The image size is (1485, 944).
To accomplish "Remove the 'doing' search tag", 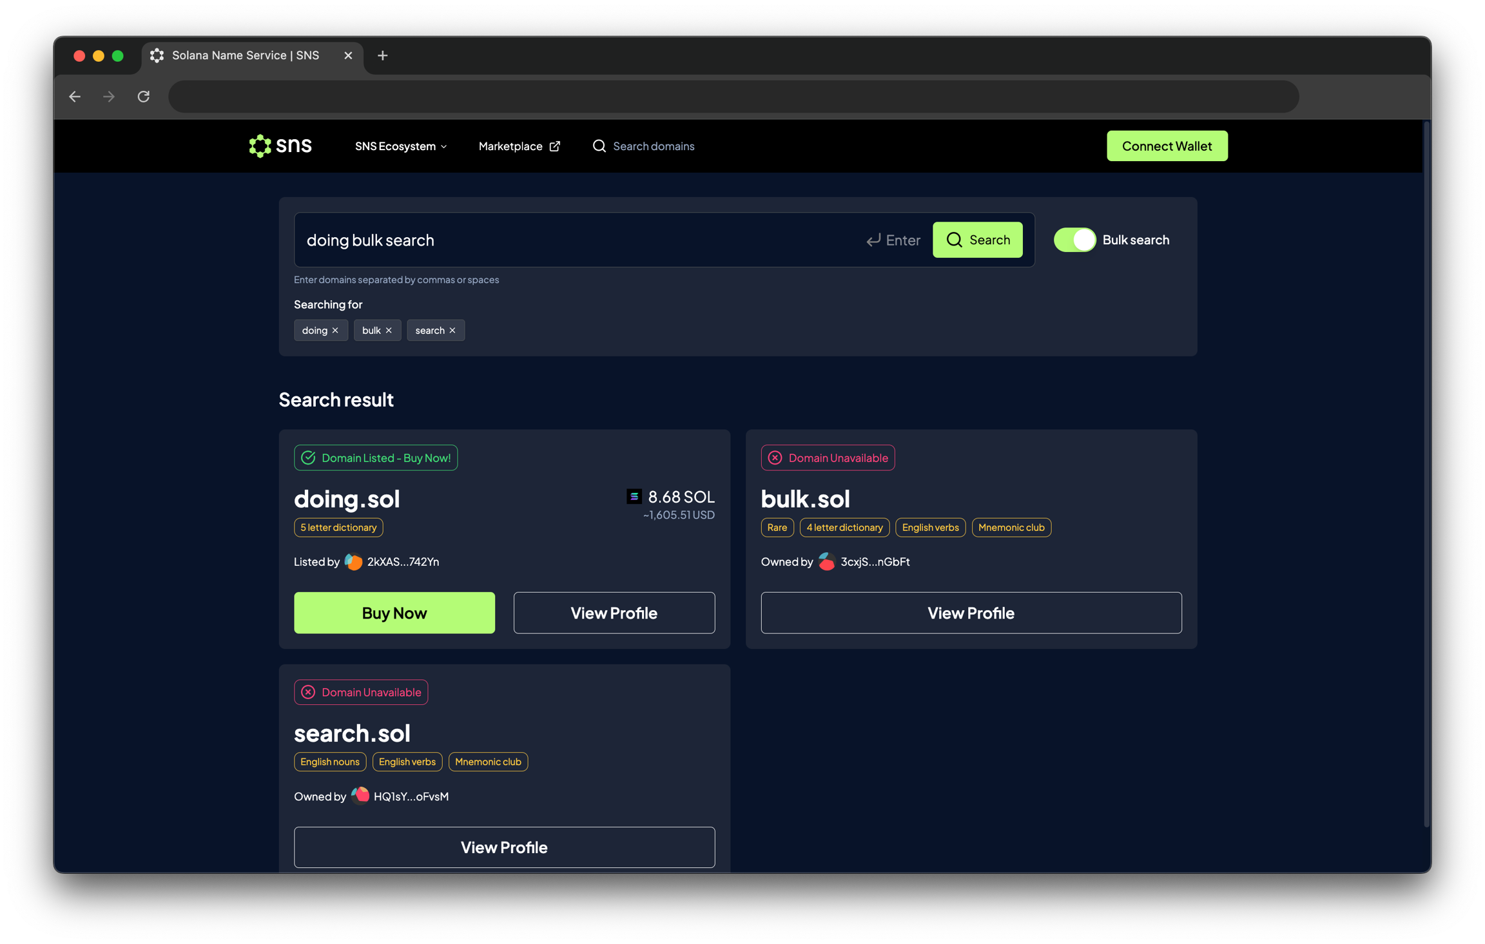I will [x=335, y=331].
